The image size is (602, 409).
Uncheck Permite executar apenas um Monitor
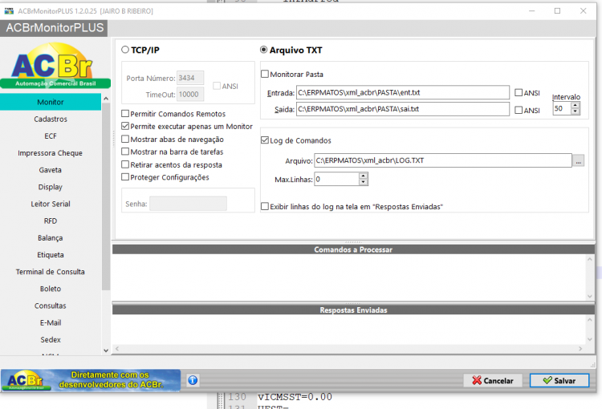125,126
